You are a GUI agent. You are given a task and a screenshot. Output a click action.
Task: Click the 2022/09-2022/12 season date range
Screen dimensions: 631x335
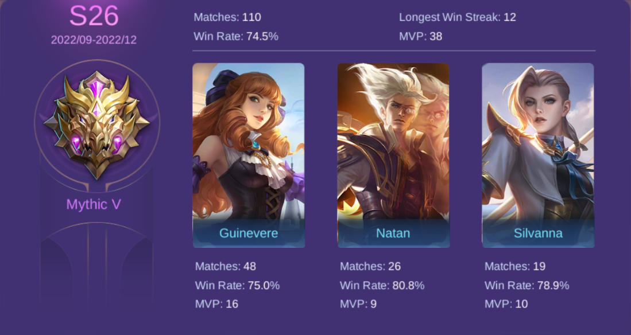coord(94,40)
